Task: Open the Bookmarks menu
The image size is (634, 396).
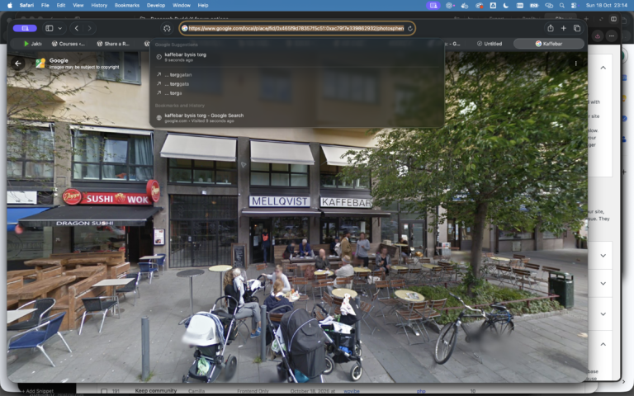Action: point(127,5)
